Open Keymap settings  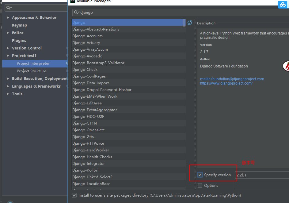19,25
